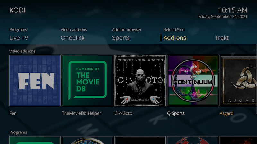The height and width of the screenshot is (144, 257).
Task: Open the red globe Programs tile
Action: [x=193, y=140]
